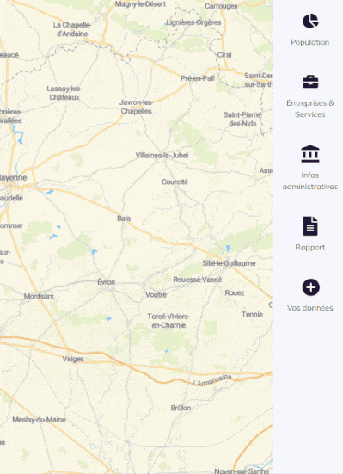Click the Rapport text label
The image size is (343, 474).
[310, 247]
